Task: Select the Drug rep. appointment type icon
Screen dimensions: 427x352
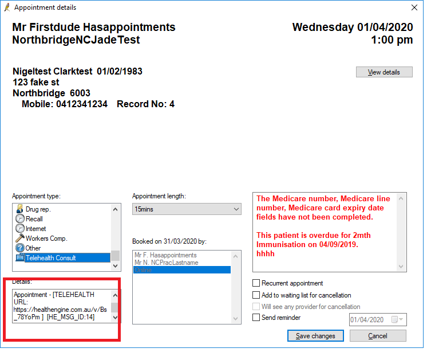Action: tap(19, 209)
